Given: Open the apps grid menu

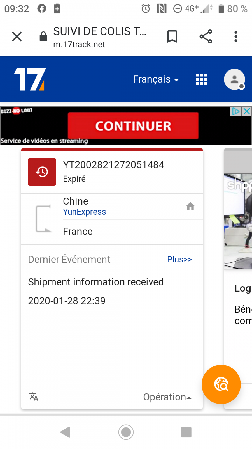Looking at the screenshot, I should point(202,79).
